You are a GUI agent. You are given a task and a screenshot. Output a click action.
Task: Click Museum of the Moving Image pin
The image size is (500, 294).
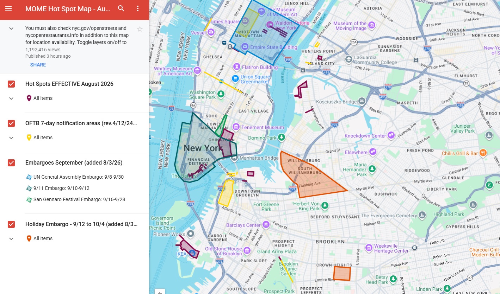pos(372,26)
